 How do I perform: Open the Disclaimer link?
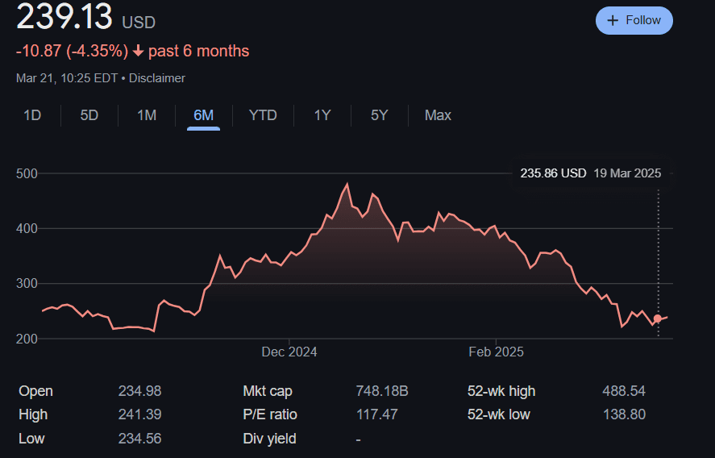point(156,78)
